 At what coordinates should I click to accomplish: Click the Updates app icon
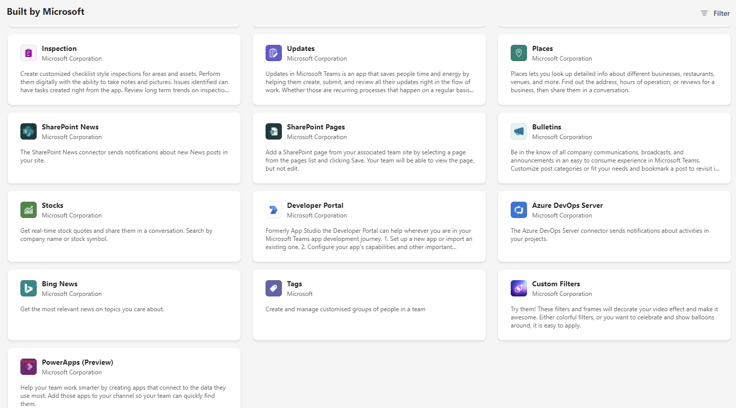tap(274, 53)
